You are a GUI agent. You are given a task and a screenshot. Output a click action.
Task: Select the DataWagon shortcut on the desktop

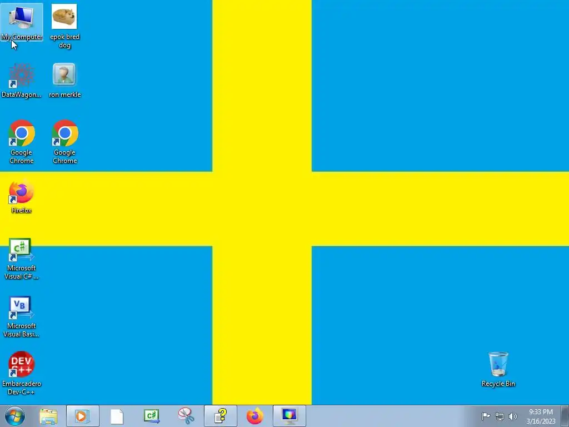(22, 81)
